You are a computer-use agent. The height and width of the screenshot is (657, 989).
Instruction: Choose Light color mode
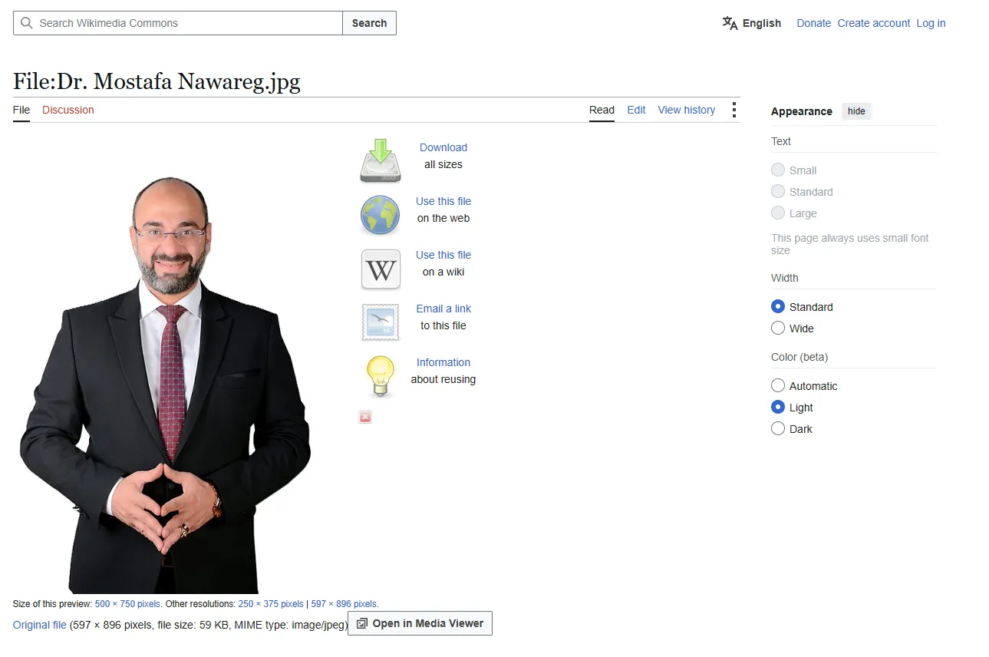point(778,408)
